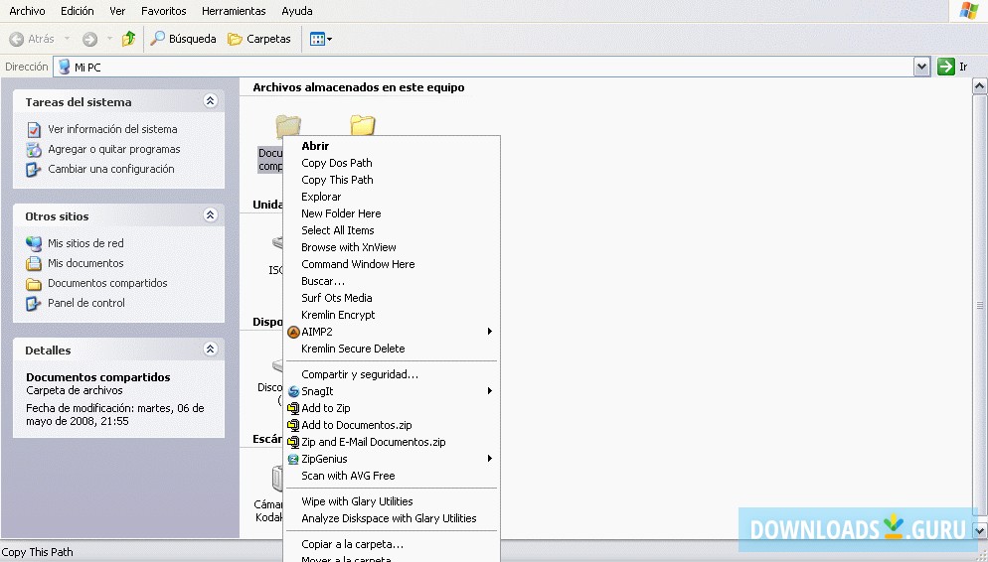Expand the AIMP2 submenu arrow
The image size is (988, 562).
(x=490, y=331)
